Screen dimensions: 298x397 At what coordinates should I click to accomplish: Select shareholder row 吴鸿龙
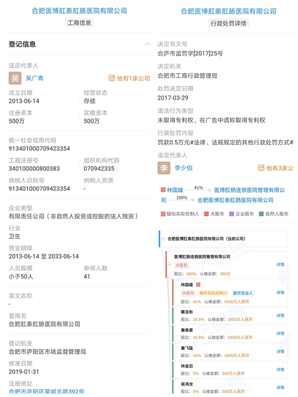click(230, 387)
